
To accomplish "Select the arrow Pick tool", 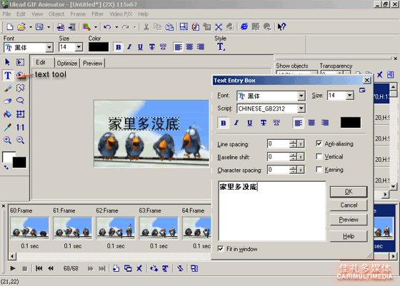I will [x=7, y=62].
